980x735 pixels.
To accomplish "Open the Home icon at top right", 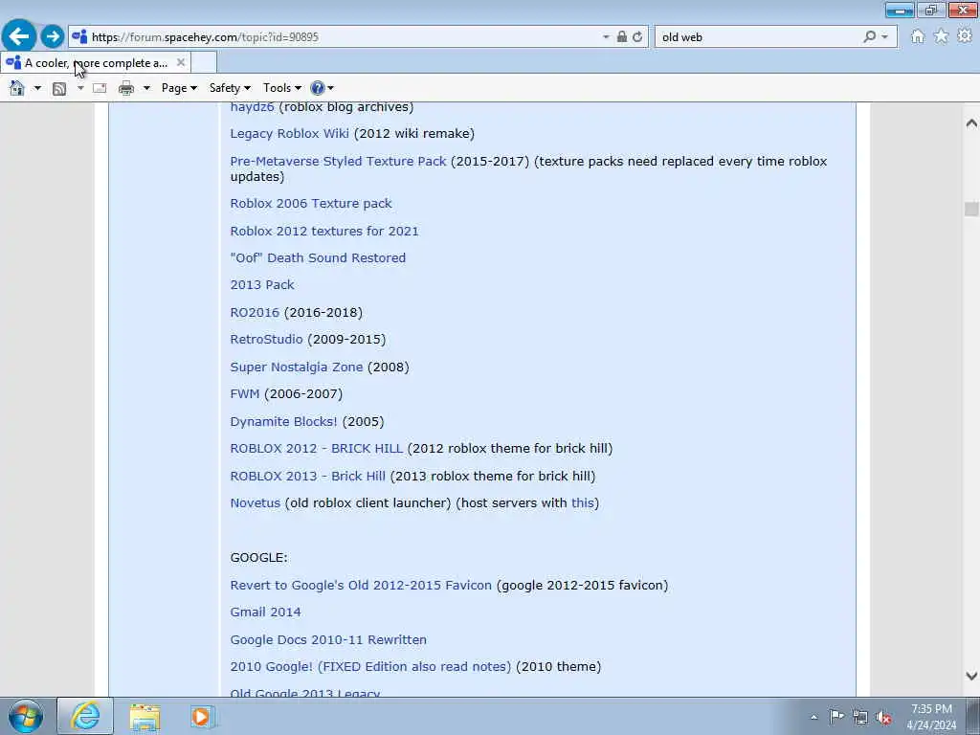I will 918,37.
